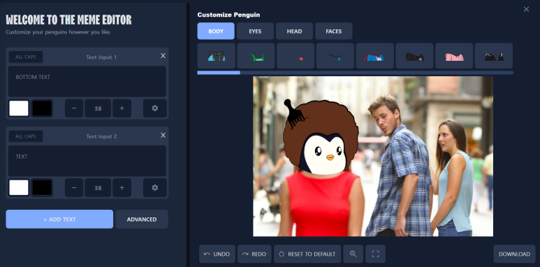Click the penguin with afro on the canvas
The height and width of the screenshot is (267, 540).
320,138
